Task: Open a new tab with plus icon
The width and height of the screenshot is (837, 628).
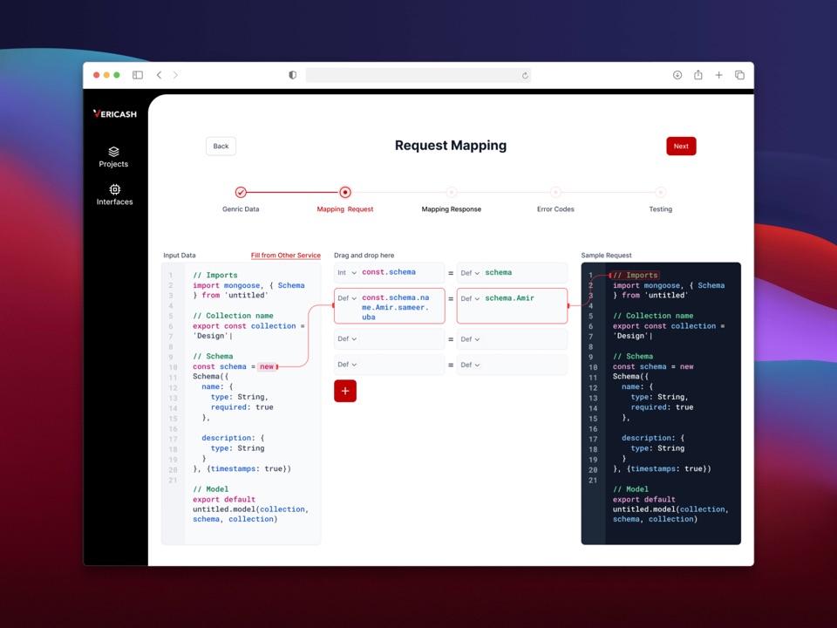Action: click(x=719, y=75)
